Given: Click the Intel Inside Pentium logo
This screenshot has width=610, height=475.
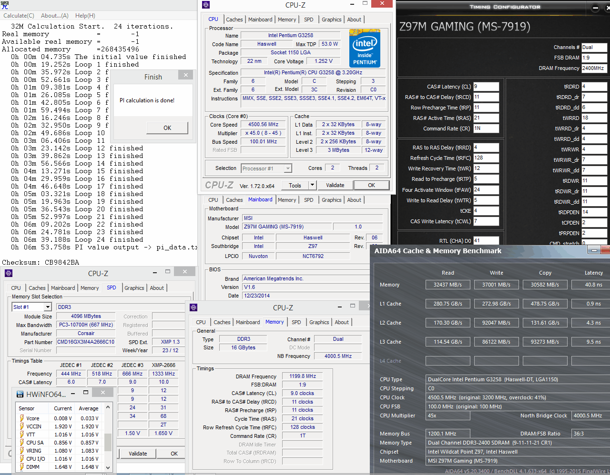Looking at the screenshot, I should pyautogui.click(x=365, y=48).
